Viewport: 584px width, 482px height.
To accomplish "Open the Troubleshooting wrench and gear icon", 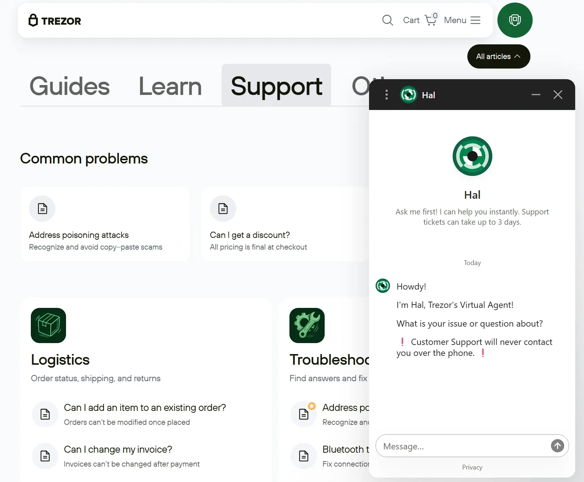I will click(307, 325).
